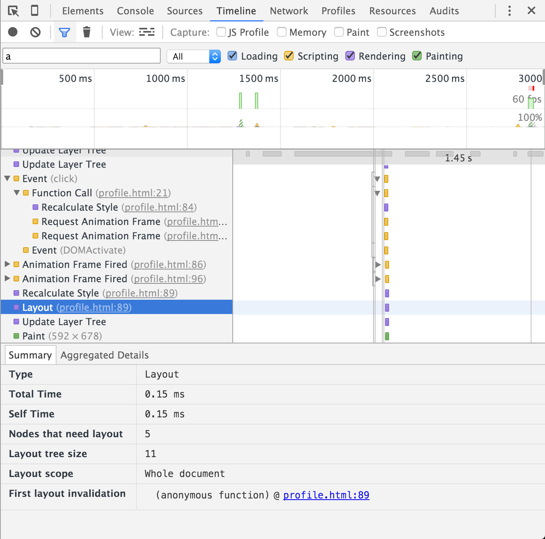
Task: Toggle device mode phone icon
Action: [35, 11]
